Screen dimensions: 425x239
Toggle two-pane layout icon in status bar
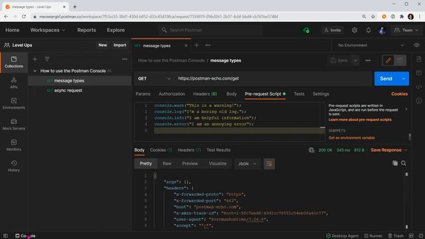click(411, 236)
